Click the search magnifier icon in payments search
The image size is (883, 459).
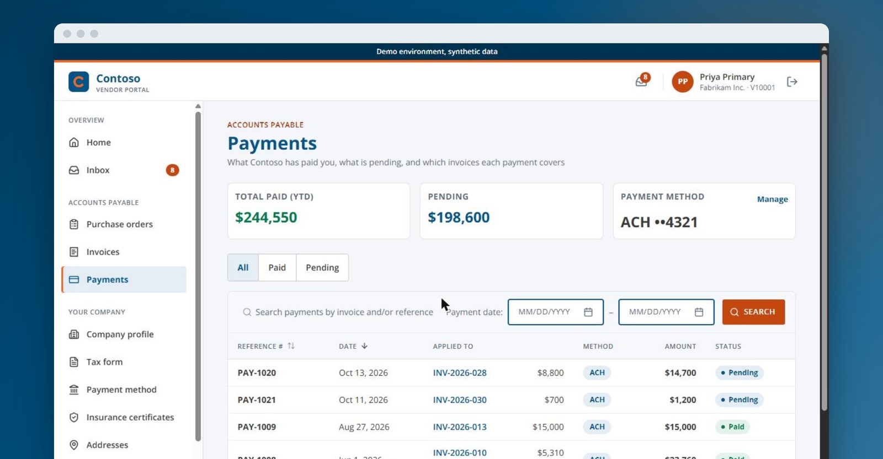247,312
